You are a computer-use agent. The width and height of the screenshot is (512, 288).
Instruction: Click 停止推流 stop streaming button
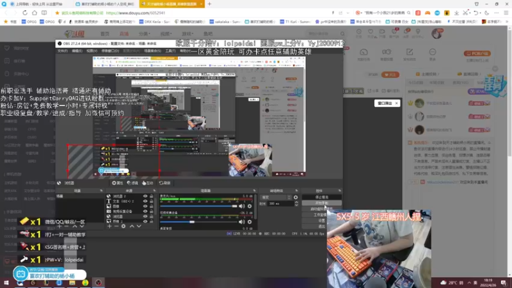tap(322, 197)
